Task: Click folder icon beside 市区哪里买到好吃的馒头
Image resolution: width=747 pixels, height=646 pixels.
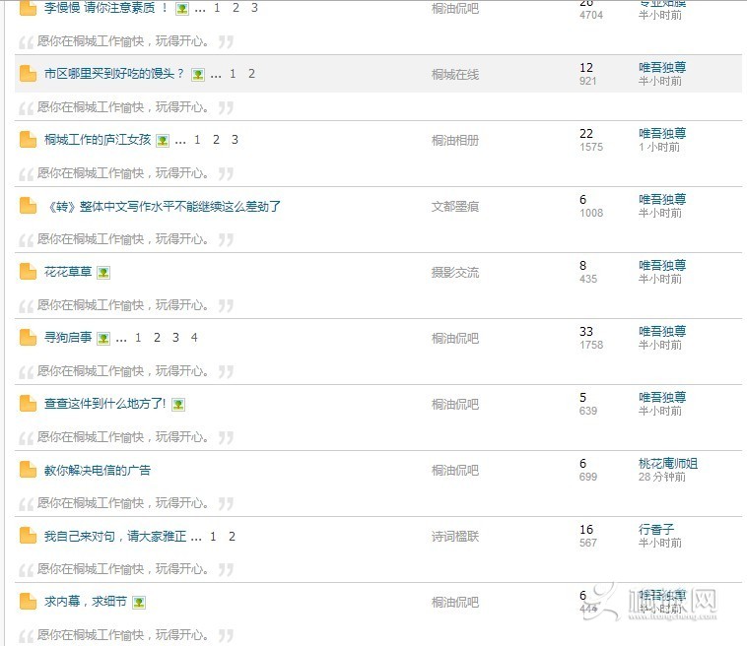Action: (x=29, y=74)
